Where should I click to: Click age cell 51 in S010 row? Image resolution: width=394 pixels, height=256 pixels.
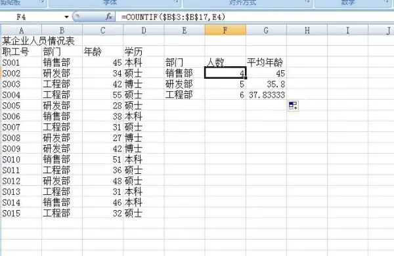click(x=103, y=160)
